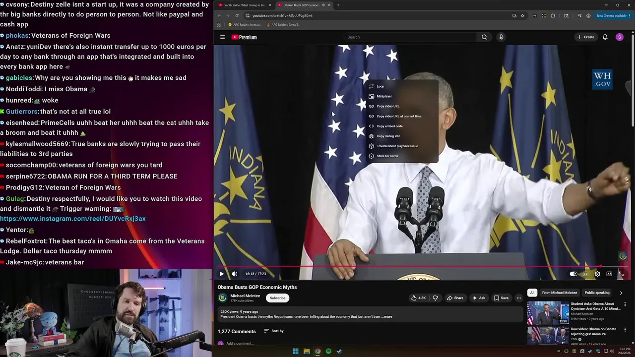Start voice search with the microphone icon
This screenshot has height=357, width=635.
coord(501,37)
